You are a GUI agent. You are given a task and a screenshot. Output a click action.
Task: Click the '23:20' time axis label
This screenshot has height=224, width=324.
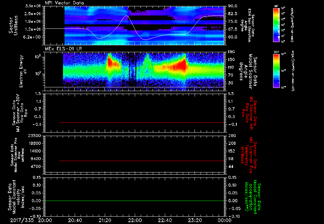(195, 220)
